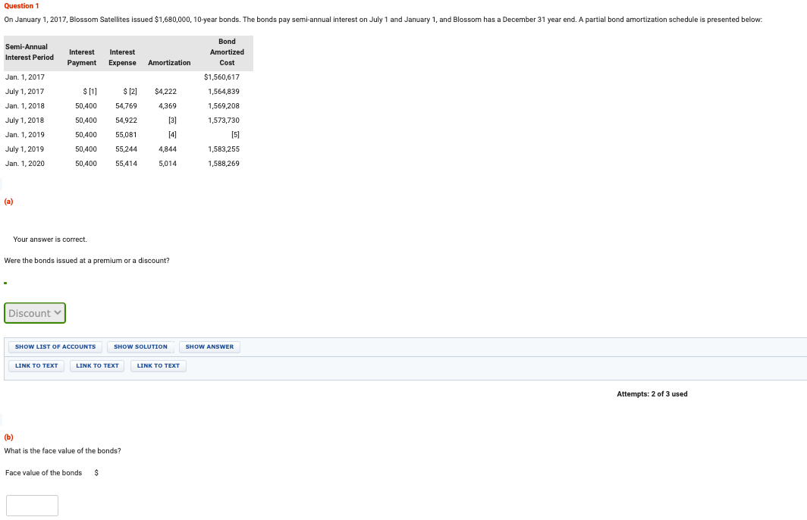
Task: Open the Discount dropdown
Action: (x=34, y=313)
